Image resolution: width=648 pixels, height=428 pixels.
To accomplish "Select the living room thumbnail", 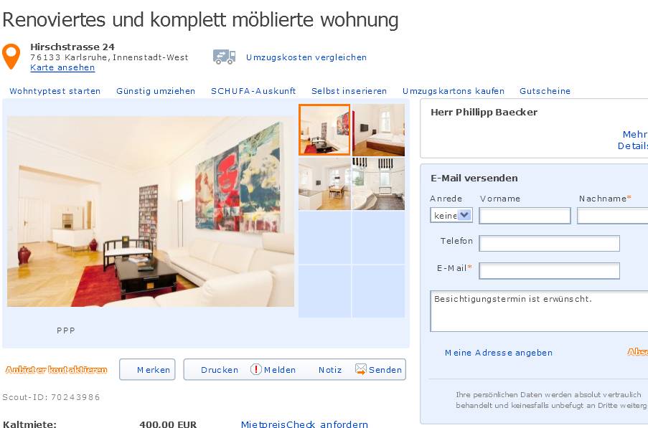I will (324, 130).
